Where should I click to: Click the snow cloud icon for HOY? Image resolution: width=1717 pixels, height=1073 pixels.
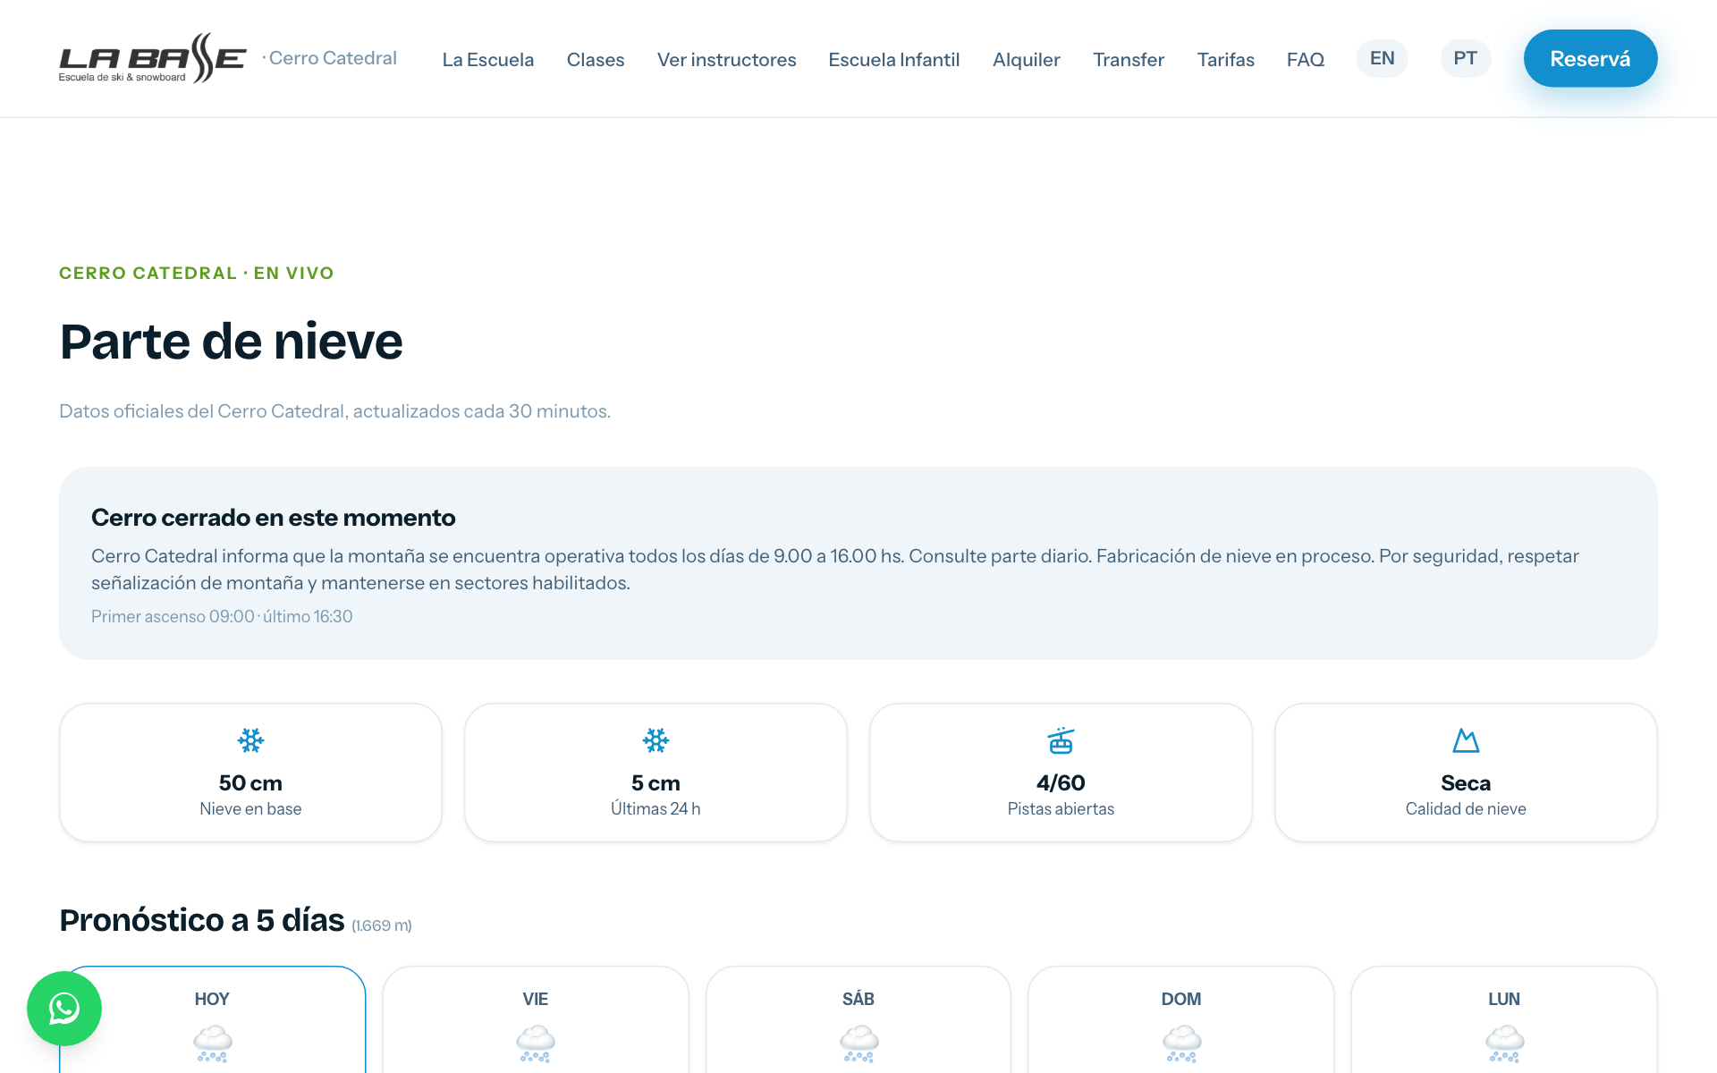[x=213, y=1043]
